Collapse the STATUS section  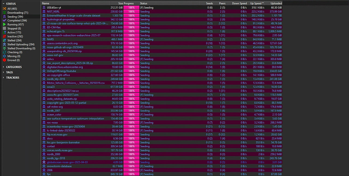point(4,4)
